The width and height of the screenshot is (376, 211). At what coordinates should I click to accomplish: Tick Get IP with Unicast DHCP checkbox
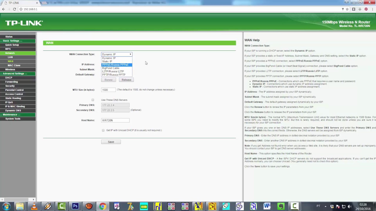point(103,130)
